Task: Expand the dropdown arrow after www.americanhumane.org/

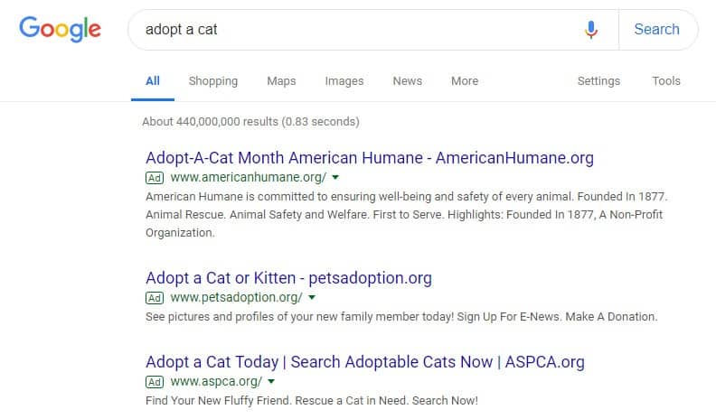Action: pyautogui.click(x=335, y=177)
